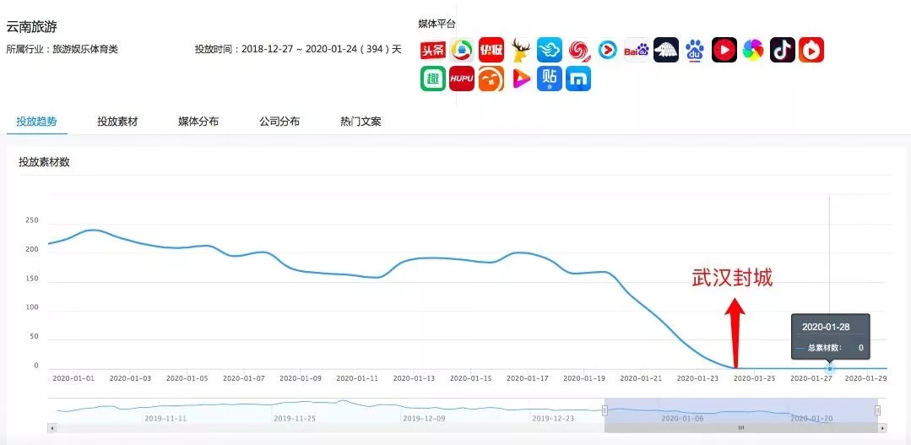Click the scrollbar right arrow below chart
The image size is (911, 445).
coord(882,428)
